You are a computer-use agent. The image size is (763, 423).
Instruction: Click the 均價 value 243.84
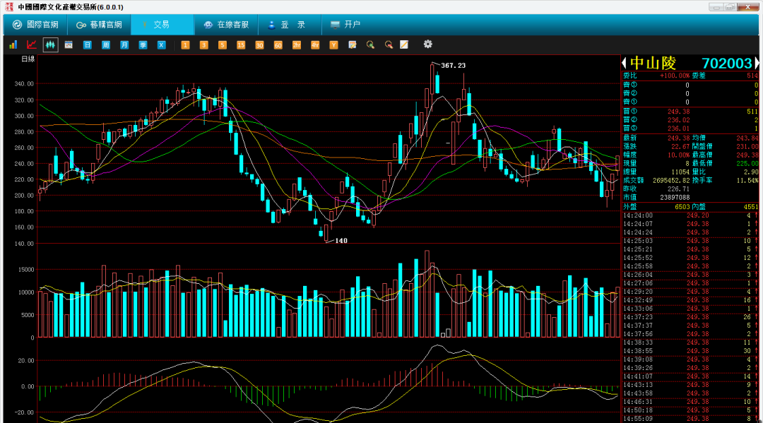tap(747, 138)
